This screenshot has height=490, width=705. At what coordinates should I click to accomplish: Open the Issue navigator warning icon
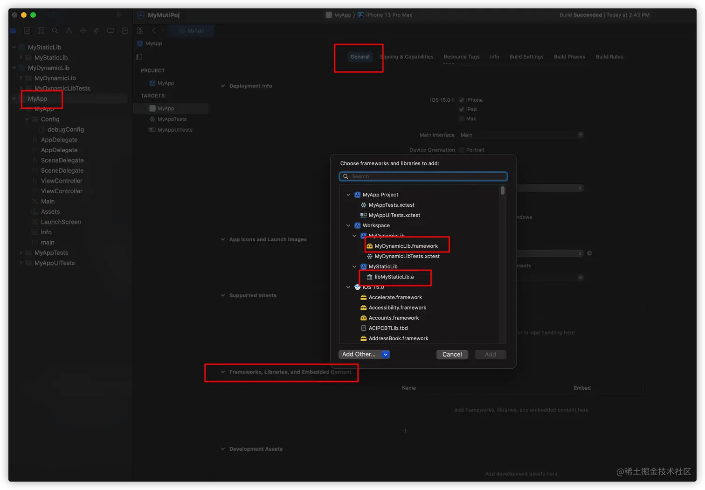click(x=69, y=31)
